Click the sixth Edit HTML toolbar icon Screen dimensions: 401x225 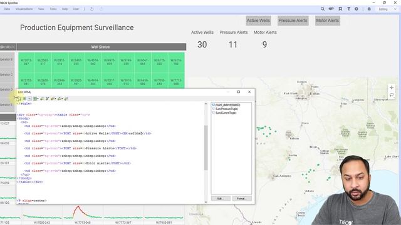coord(48,99)
